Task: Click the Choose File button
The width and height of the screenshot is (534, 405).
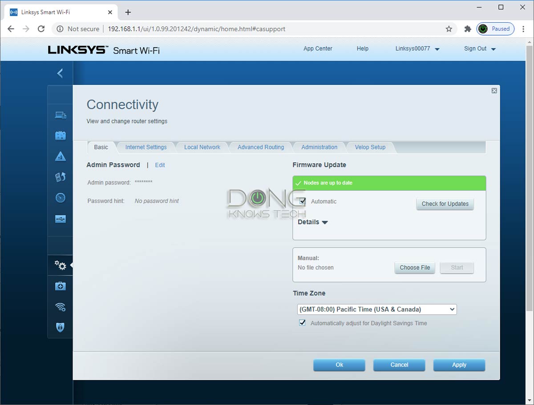Action: tap(415, 268)
